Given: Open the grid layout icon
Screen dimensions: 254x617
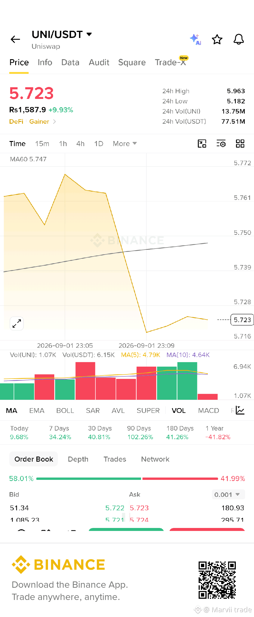Looking at the screenshot, I should [240, 144].
